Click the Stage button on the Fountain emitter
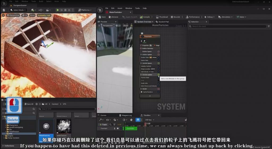The height and width of the screenshot is (149, 272). [x=157, y=45]
